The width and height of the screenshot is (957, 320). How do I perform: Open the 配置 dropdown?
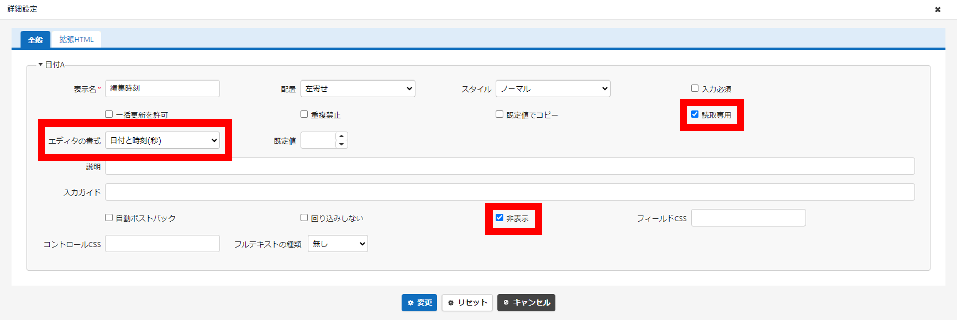[x=358, y=88]
